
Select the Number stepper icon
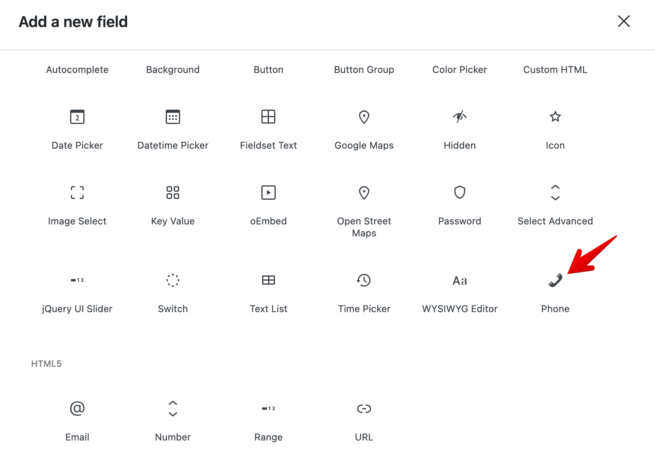pyautogui.click(x=173, y=409)
